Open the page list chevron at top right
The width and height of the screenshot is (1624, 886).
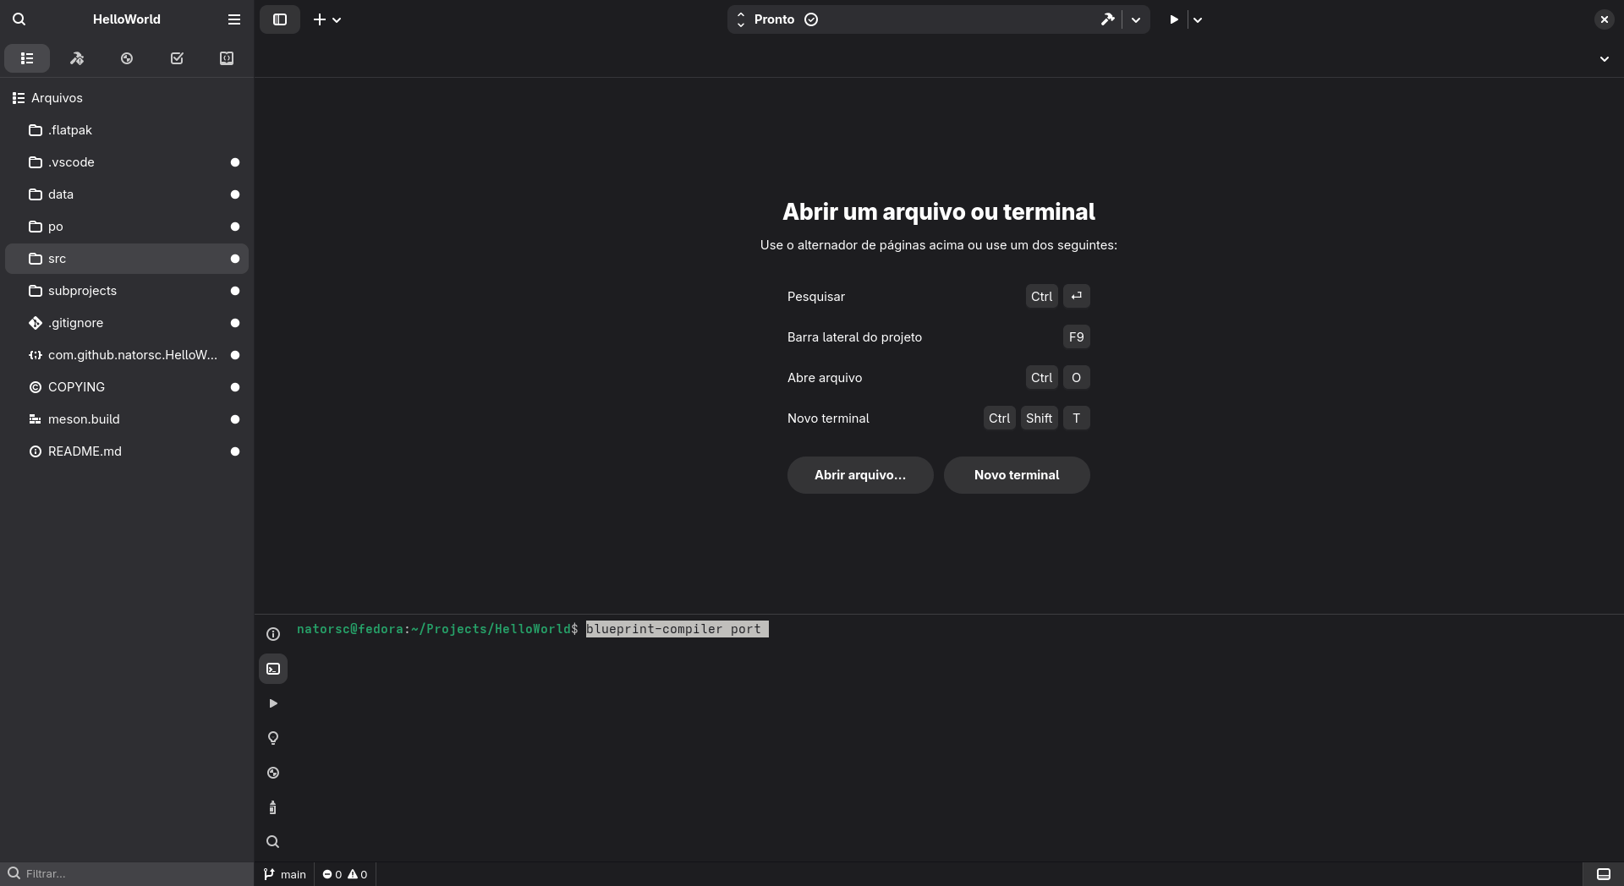[1604, 59]
